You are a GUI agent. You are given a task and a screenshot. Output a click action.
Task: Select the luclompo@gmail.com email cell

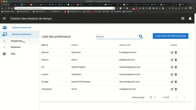[x=130, y=74]
